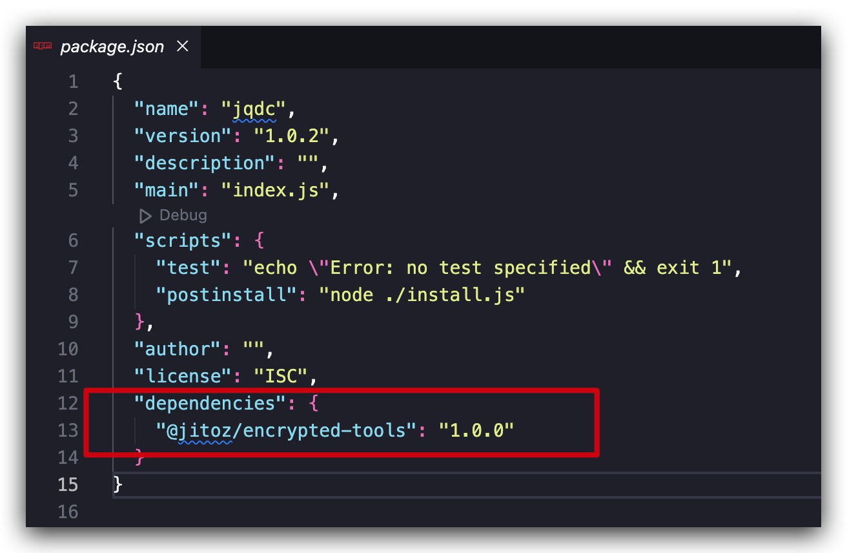Click the "node ./install.js" value
The width and height of the screenshot is (847, 553).
click(422, 295)
